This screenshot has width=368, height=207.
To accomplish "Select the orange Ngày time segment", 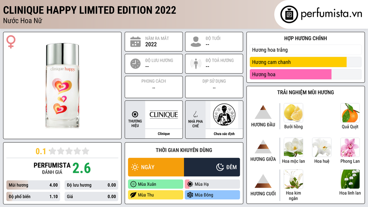I will [156, 167].
